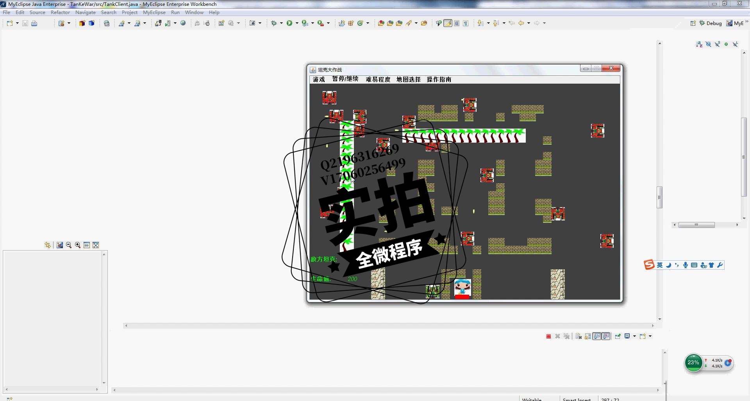Image resolution: width=750 pixels, height=401 pixels.
Task: Open dropdown arrow next to Run button
Action: pos(297,23)
